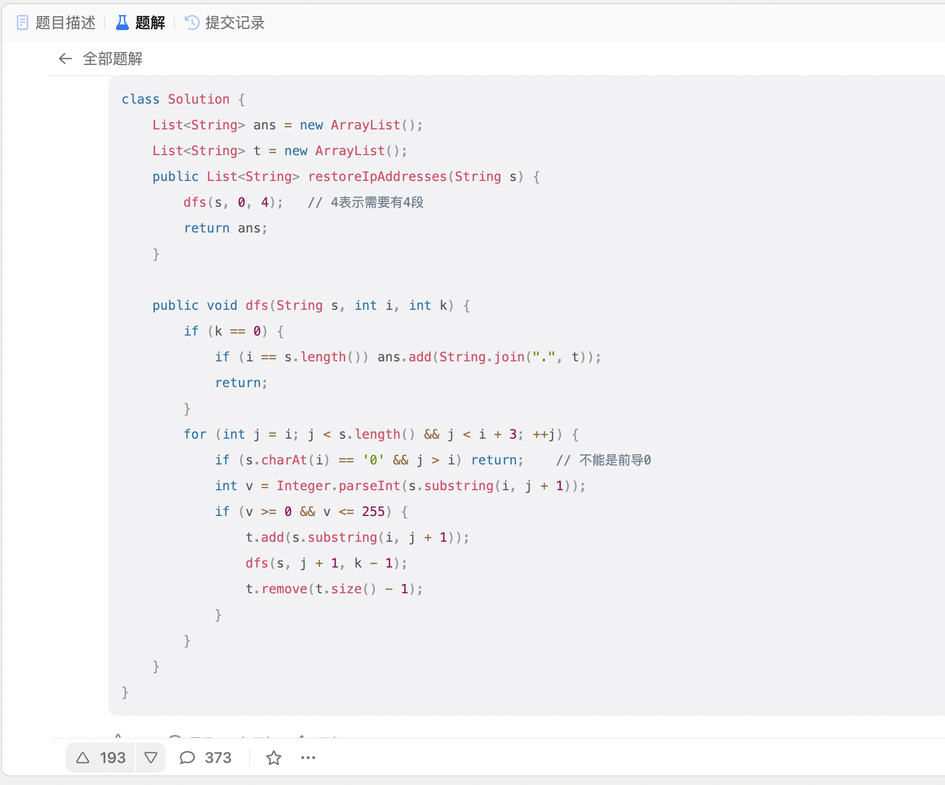Favorite the solution with the star icon
The width and height of the screenshot is (945, 785).
pos(274,758)
